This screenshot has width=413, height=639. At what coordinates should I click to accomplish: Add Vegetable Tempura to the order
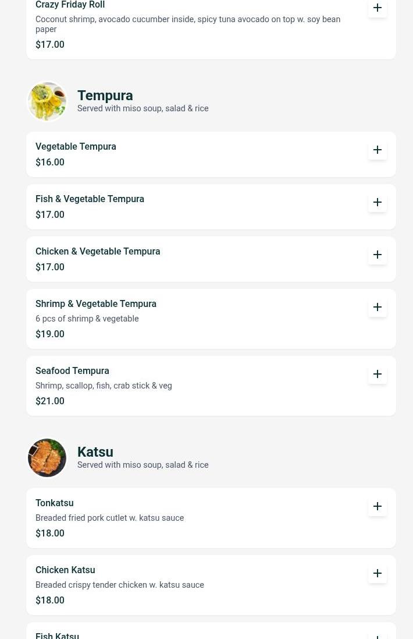[377, 150]
